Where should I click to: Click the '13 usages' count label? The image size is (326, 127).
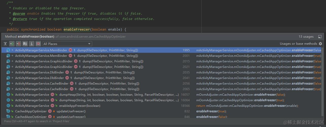pyautogui.click(x=306, y=37)
